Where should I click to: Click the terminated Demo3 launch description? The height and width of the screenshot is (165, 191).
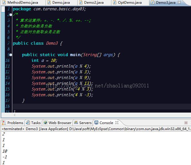click(96, 129)
